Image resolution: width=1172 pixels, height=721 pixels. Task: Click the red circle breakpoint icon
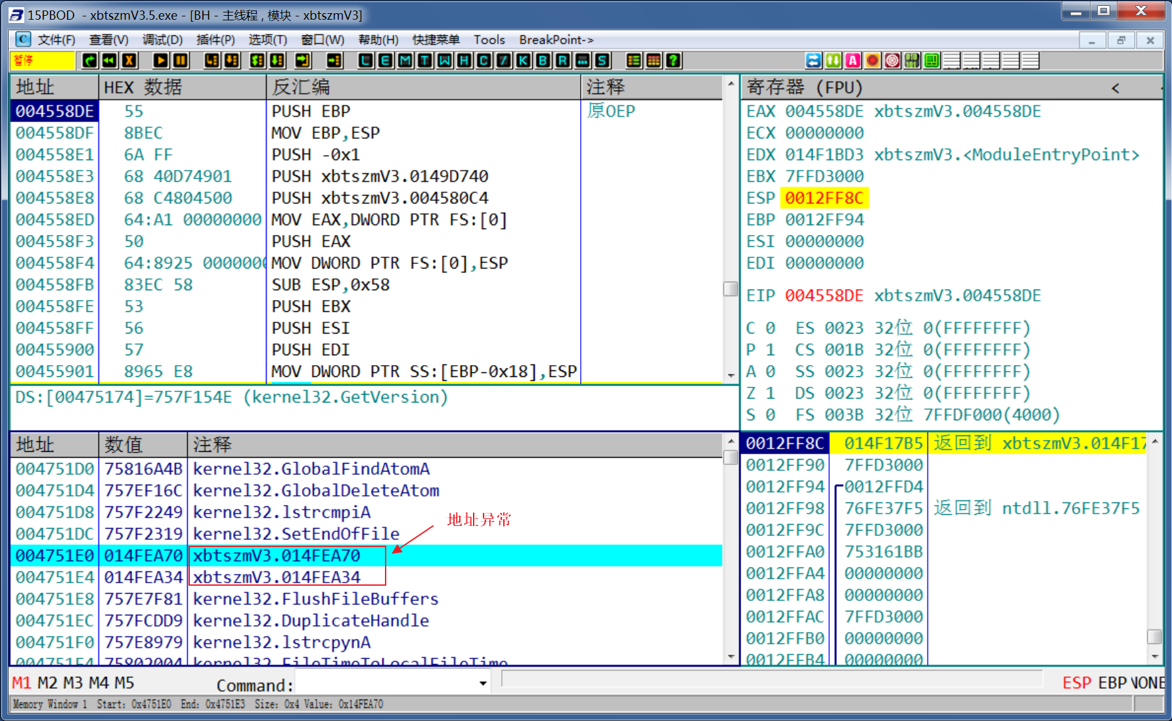pyautogui.click(x=872, y=61)
